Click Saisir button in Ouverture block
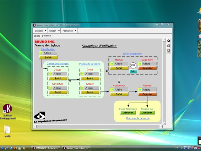201x151 pixels. click(x=58, y=92)
